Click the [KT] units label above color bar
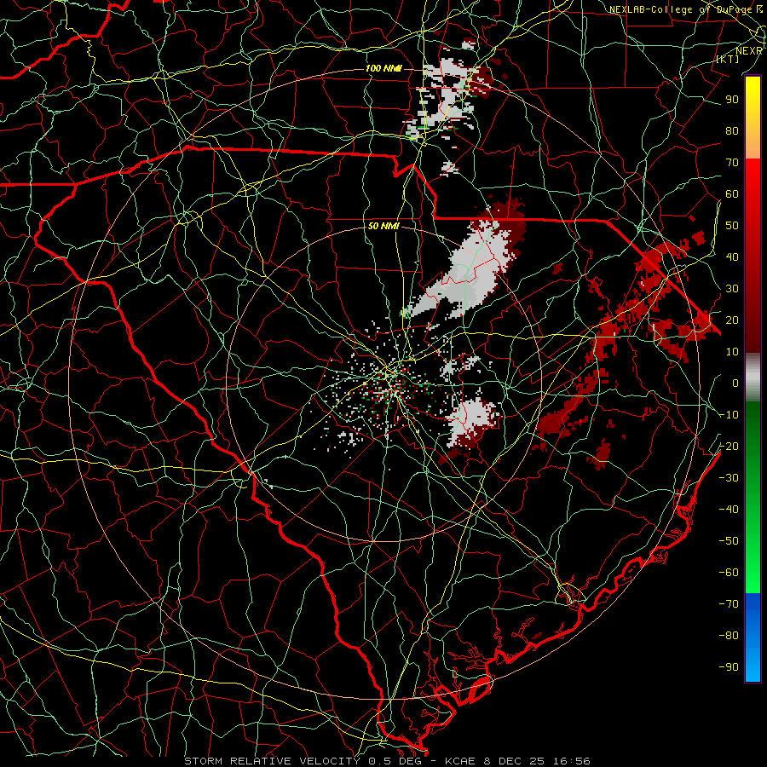This screenshot has width=767, height=767. (x=728, y=59)
